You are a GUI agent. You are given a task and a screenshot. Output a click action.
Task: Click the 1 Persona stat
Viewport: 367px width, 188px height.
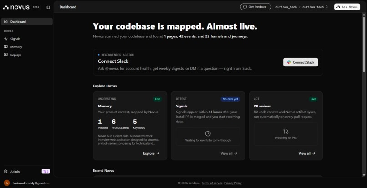103,124
